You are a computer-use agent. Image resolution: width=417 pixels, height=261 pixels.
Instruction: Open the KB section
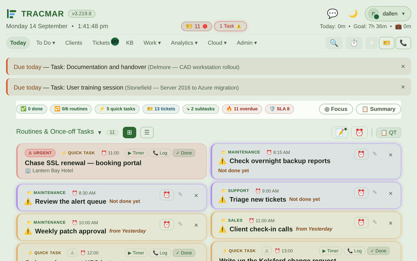click(x=129, y=43)
